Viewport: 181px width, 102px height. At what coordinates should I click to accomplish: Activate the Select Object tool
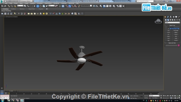[25, 6]
